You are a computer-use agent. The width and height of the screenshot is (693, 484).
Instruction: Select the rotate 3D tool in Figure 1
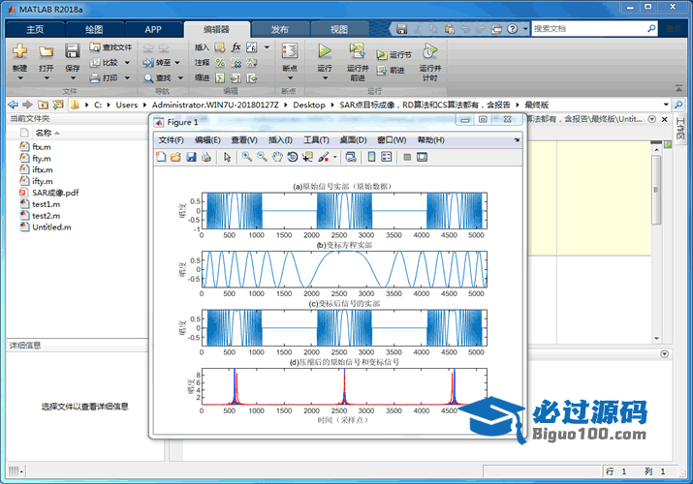click(292, 157)
